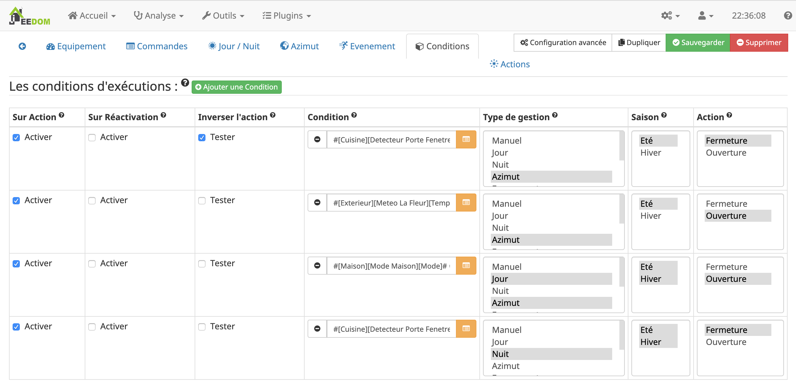The image size is (796, 381).
Task: Open the help question mark in navbar
Action: click(x=788, y=15)
